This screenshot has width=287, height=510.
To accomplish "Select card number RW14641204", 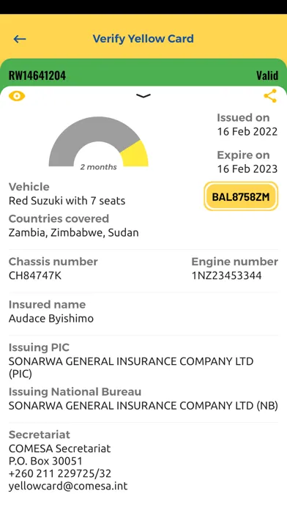I will click(37, 75).
